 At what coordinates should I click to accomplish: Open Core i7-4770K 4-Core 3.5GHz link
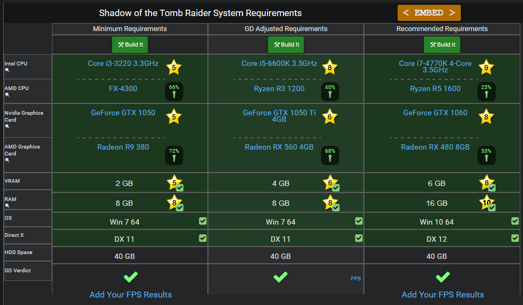click(435, 66)
